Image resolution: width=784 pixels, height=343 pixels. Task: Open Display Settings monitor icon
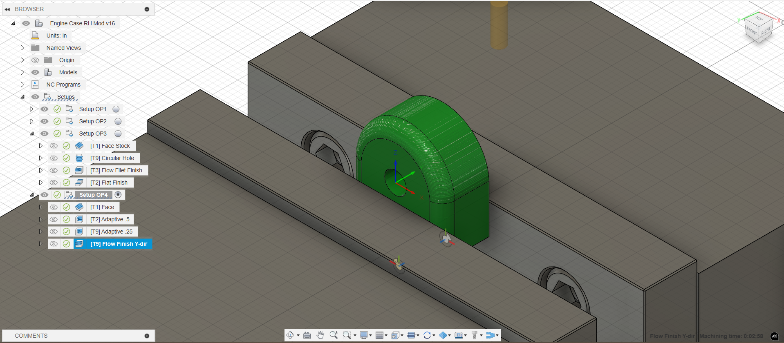(x=363, y=335)
